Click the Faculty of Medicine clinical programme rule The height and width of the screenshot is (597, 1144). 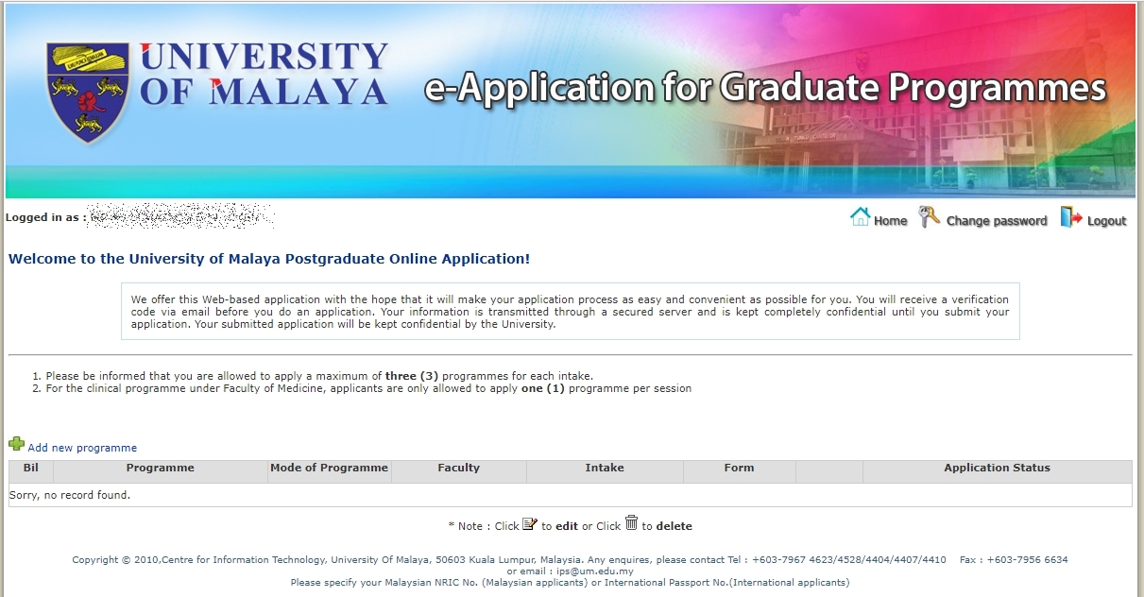pos(368,388)
